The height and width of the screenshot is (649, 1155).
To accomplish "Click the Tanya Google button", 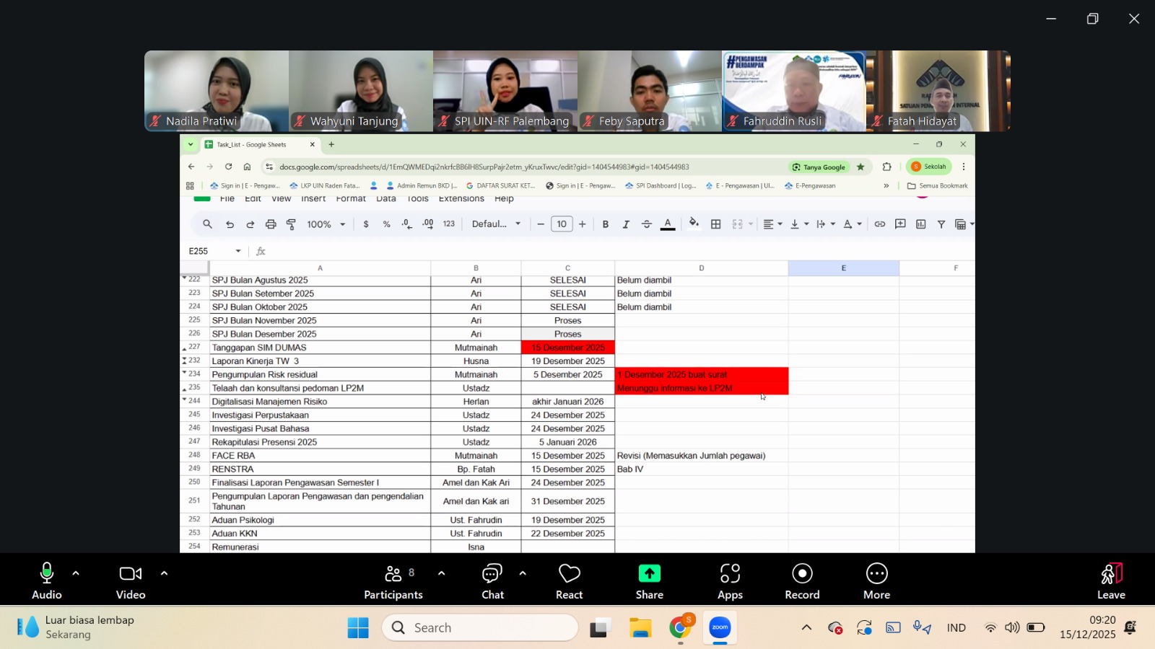I will [819, 167].
